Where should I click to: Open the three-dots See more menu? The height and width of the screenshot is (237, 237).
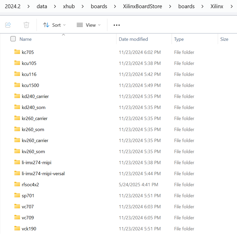pyautogui.click(x=117, y=25)
